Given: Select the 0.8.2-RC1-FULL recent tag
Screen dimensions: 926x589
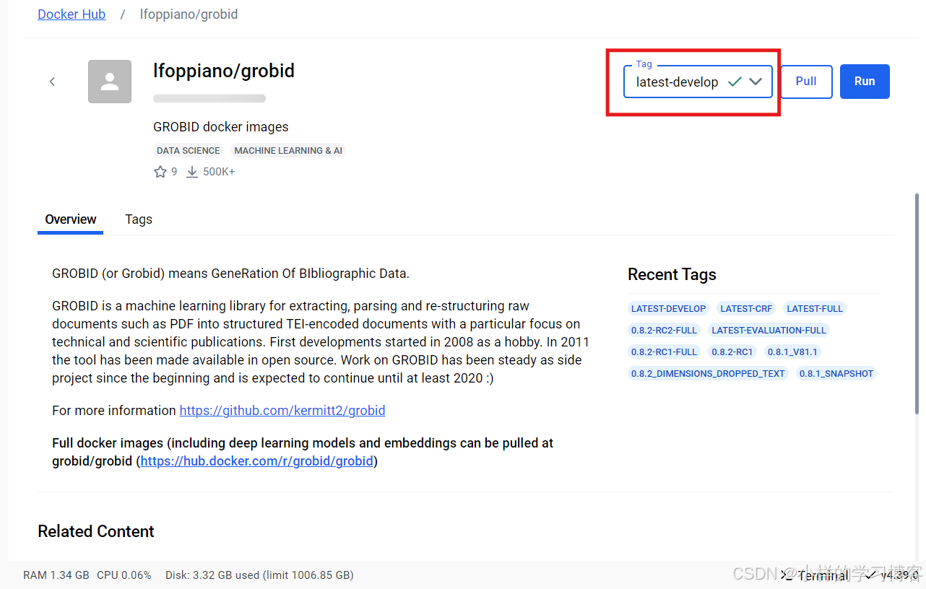Looking at the screenshot, I should tap(664, 352).
